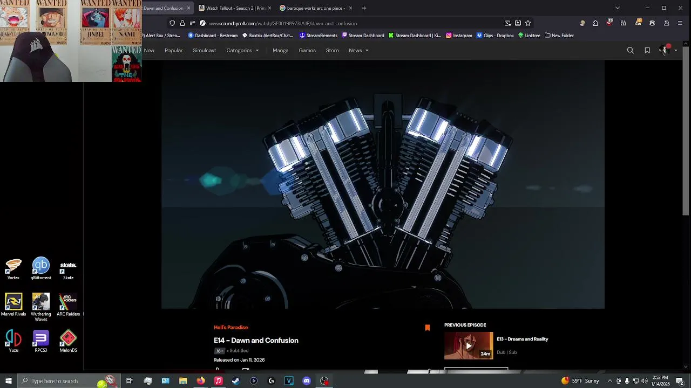Open E13 – Dreams and Reality title link
Image resolution: width=691 pixels, height=388 pixels.
[522, 339]
